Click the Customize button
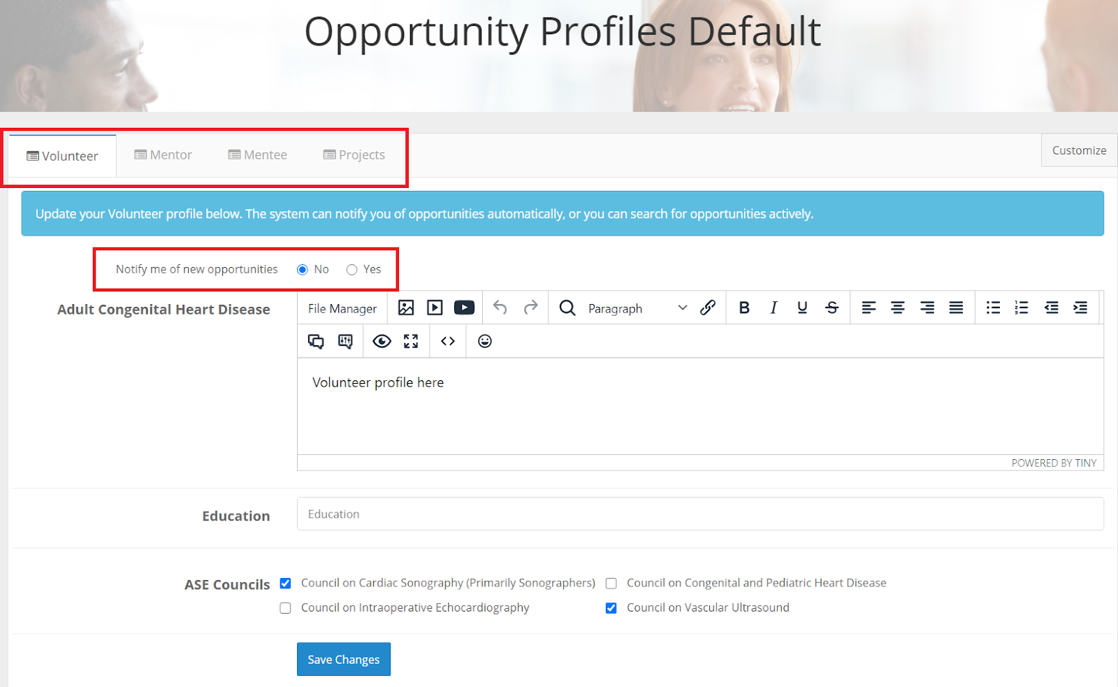The height and width of the screenshot is (687, 1118). pyautogui.click(x=1079, y=150)
